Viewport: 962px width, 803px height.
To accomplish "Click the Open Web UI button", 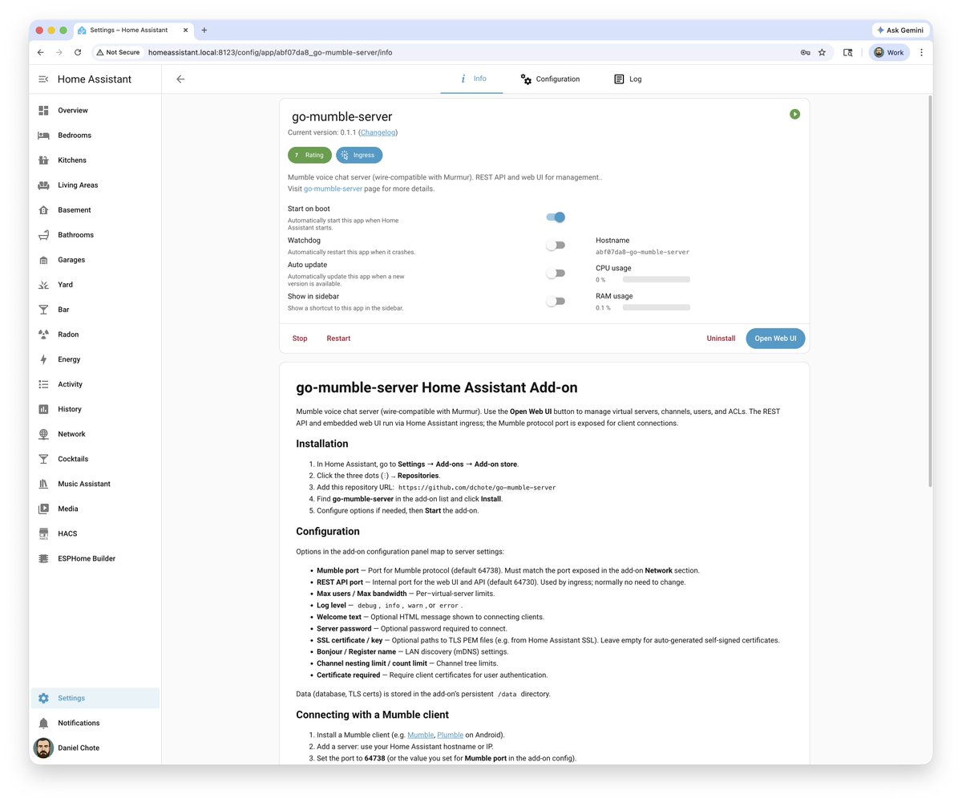I will (x=775, y=339).
